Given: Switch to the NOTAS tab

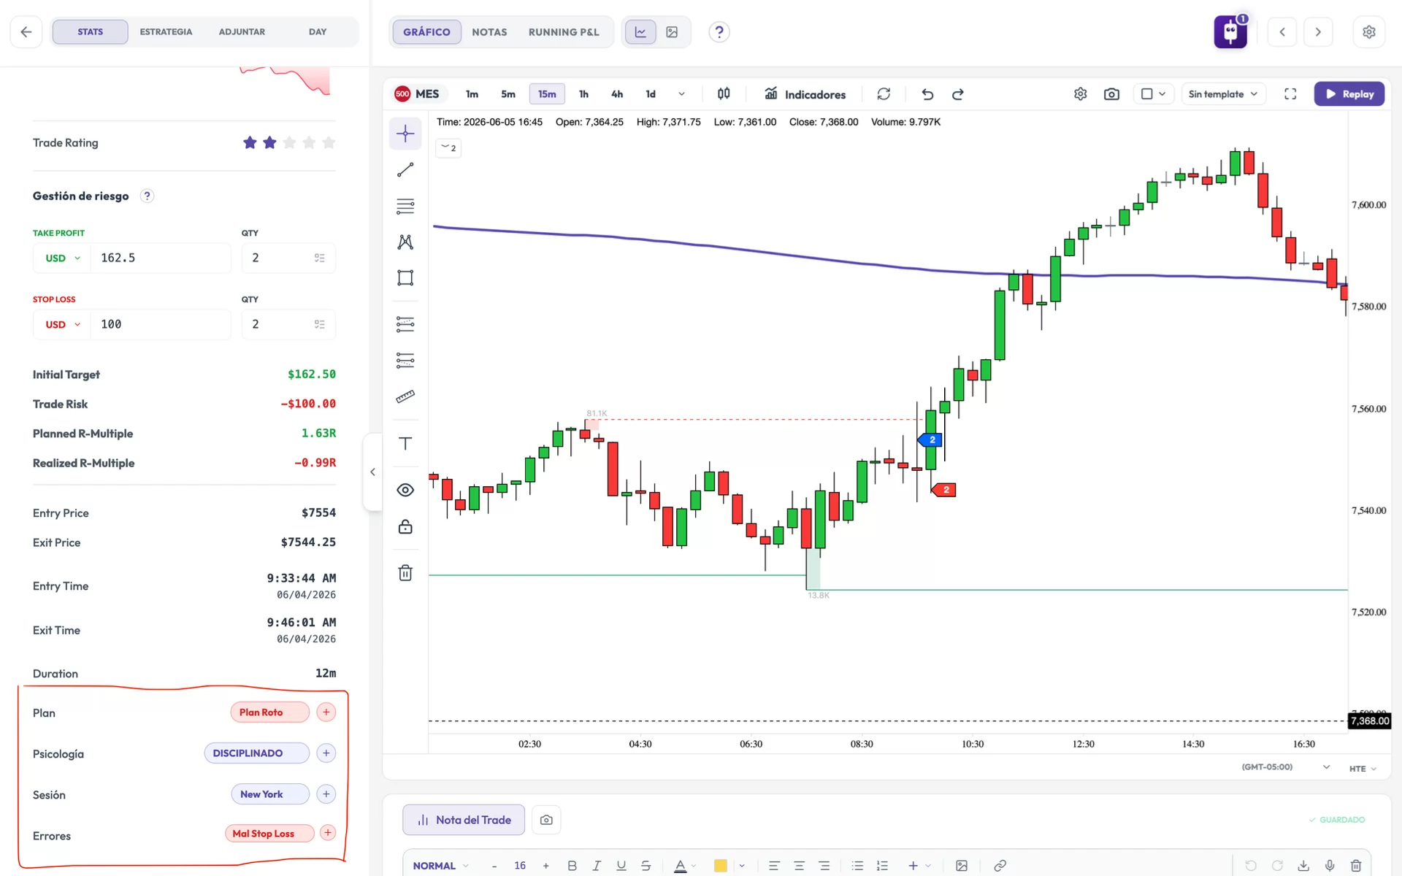Looking at the screenshot, I should click(489, 32).
